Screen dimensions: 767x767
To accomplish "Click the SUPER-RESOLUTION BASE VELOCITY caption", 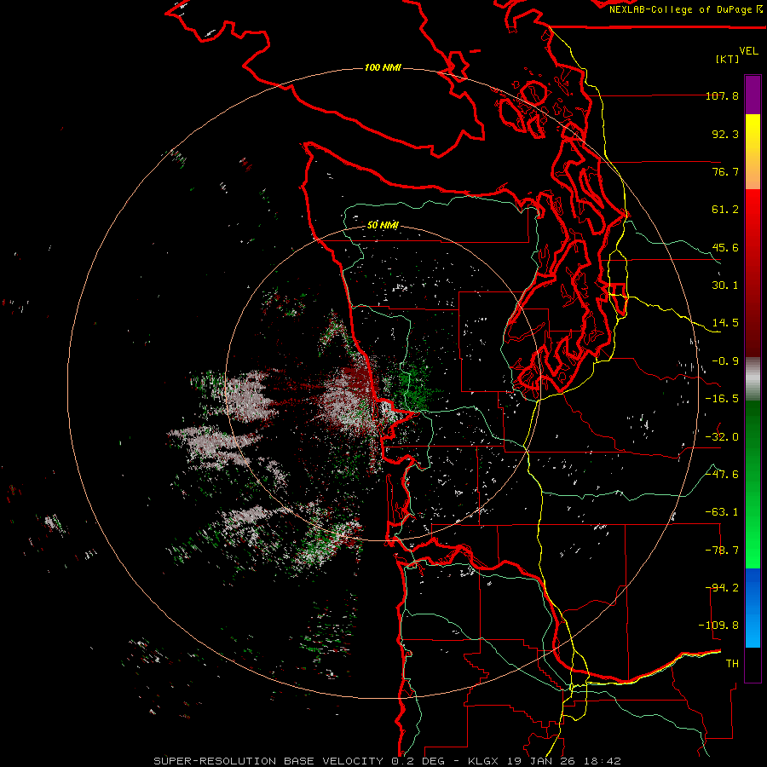I will point(268,761).
